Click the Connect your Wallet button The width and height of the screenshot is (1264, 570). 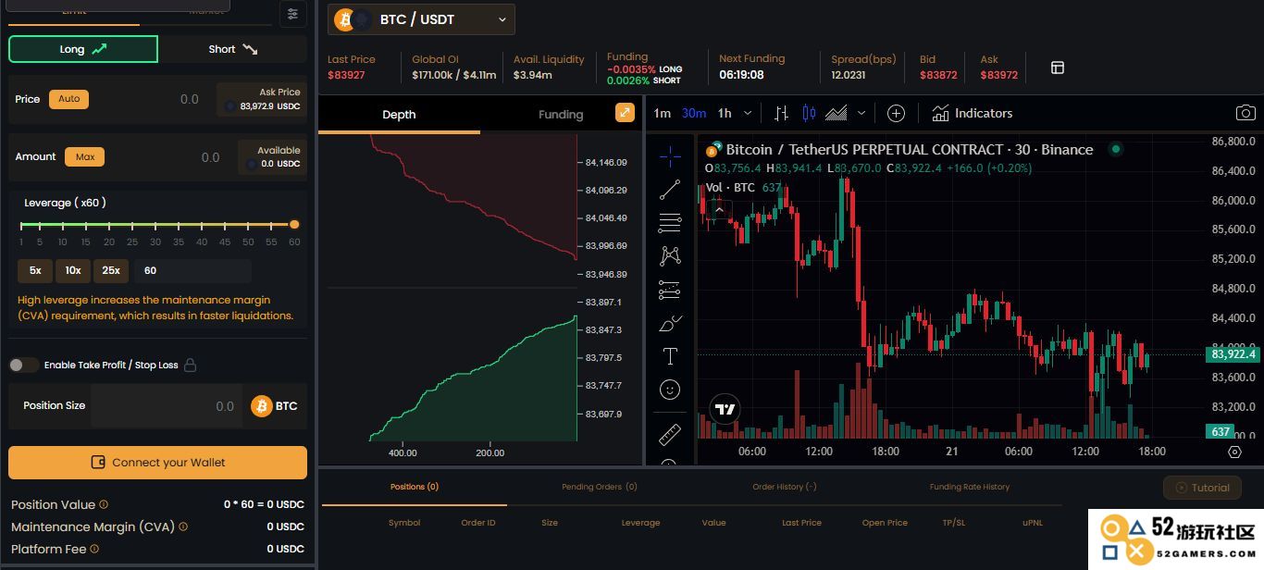pyautogui.click(x=157, y=463)
